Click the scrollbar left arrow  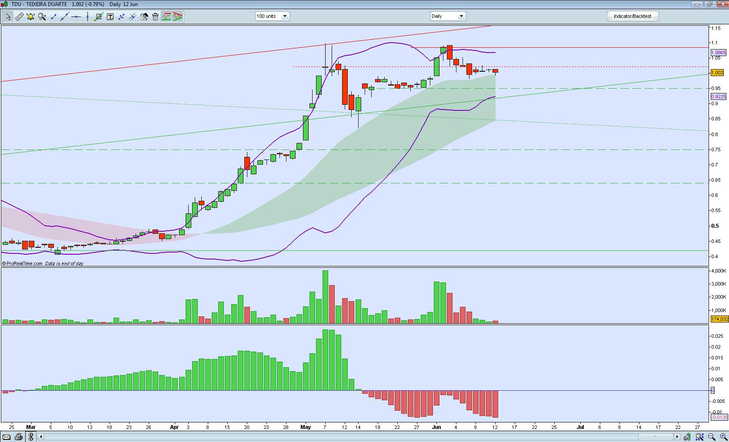[x=41, y=437]
